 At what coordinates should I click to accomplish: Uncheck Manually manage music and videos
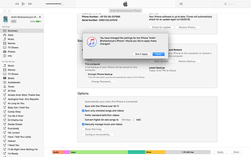[83, 124]
